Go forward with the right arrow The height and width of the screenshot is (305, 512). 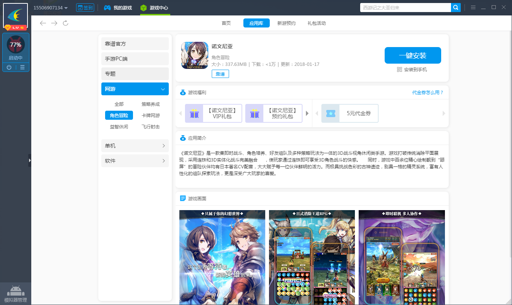coord(54,23)
